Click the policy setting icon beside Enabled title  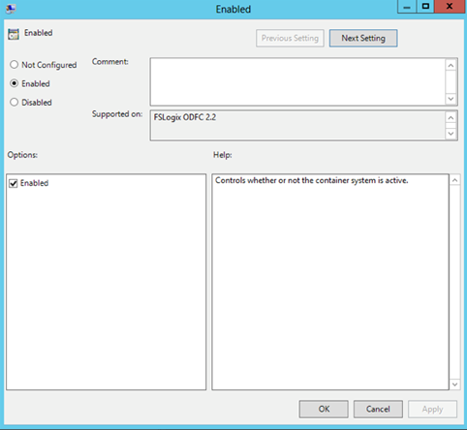[x=14, y=34]
